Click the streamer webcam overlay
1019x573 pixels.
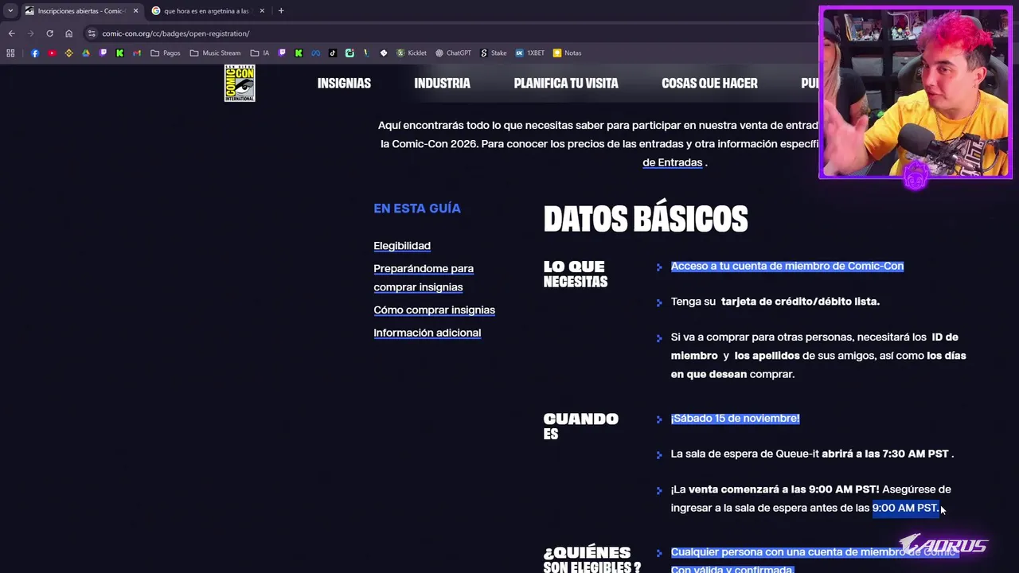[x=916, y=92]
